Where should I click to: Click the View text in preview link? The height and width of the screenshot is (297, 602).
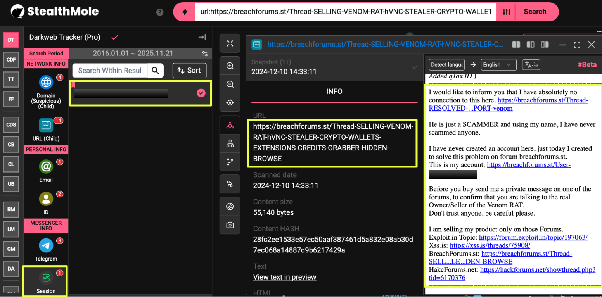coord(285,277)
